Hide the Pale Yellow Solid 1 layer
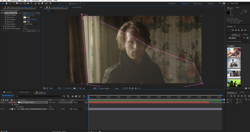Viewport: 250px width, 132px height. [x=2, y=102]
